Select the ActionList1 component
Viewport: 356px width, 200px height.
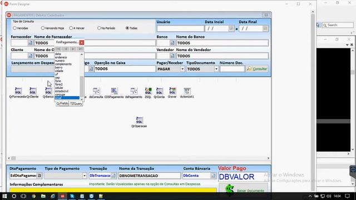[187, 91]
